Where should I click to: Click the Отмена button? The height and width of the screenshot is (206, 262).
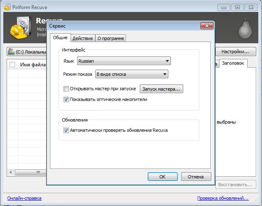[x=196, y=177]
